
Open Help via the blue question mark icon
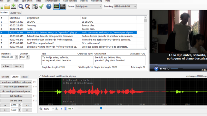point(49,6)
